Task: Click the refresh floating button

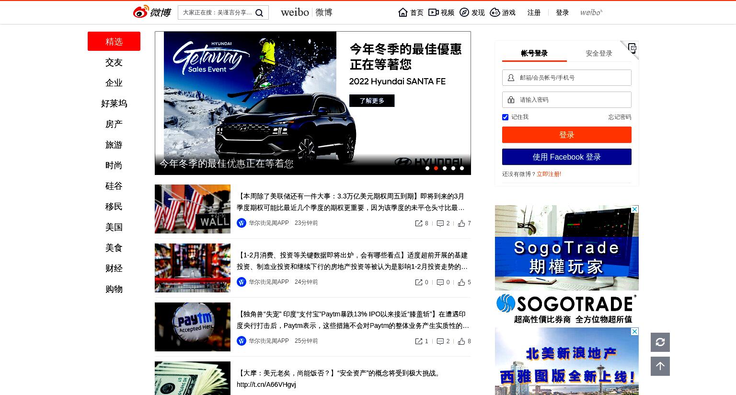Action: coord(660,342)
